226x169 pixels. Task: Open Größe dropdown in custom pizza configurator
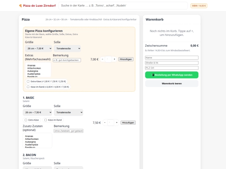pyautogui.click(x=39, y=48)
